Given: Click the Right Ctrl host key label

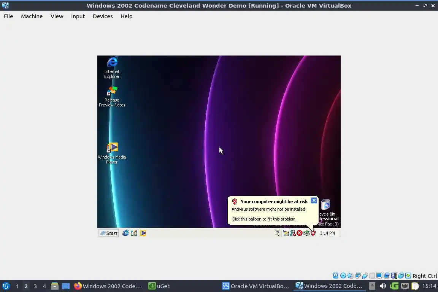Looking at the screenshot, I should pos(425,276).
